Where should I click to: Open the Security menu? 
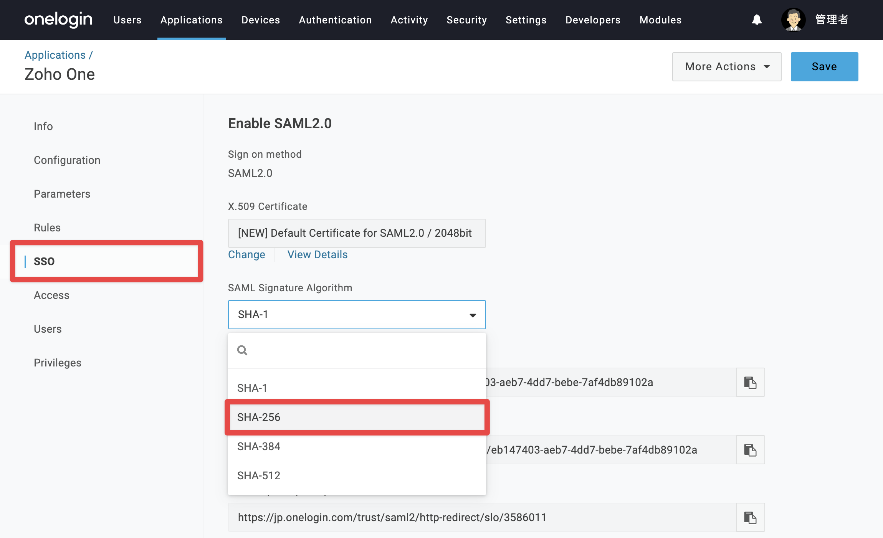click(467, 20)
